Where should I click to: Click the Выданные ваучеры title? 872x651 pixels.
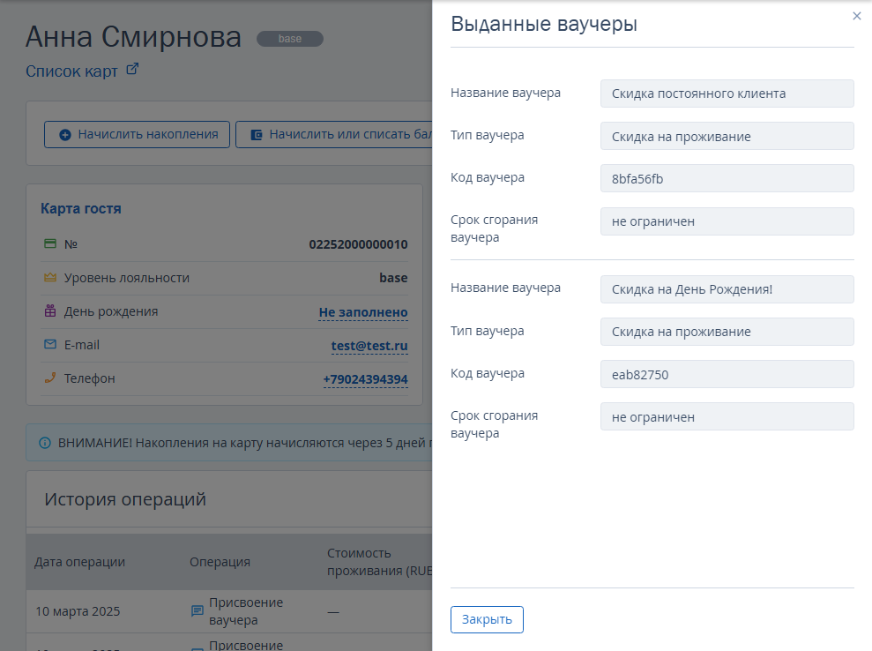coord(544,24)
